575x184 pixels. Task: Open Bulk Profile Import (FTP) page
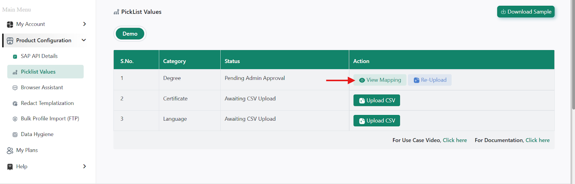point(50,118)
